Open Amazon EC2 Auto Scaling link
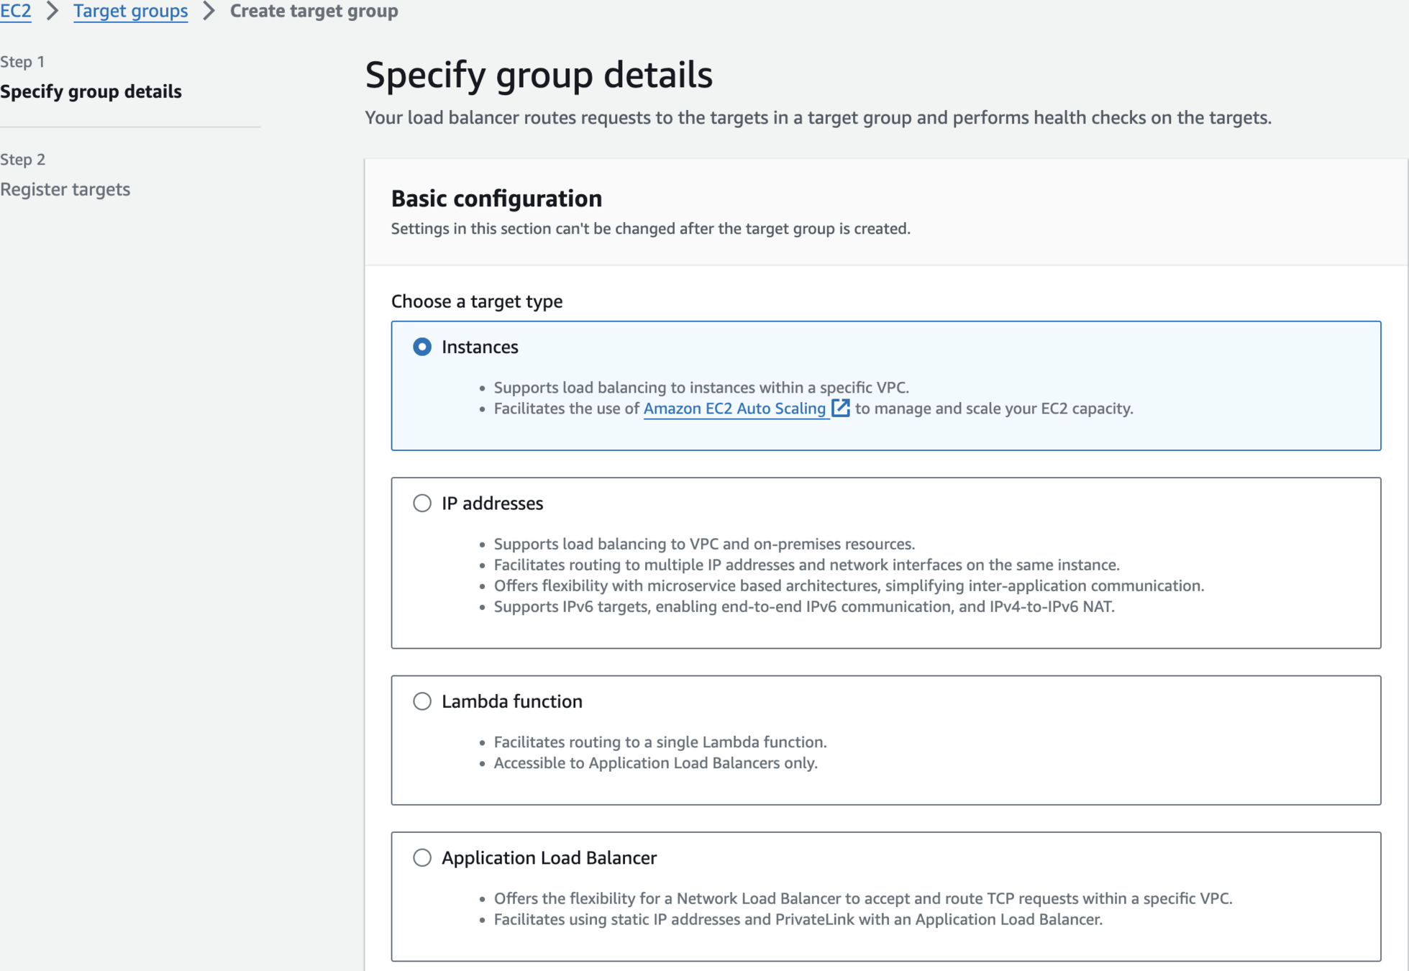The width and height of the screenshot is (1409, 971). [x=734, y=409]
